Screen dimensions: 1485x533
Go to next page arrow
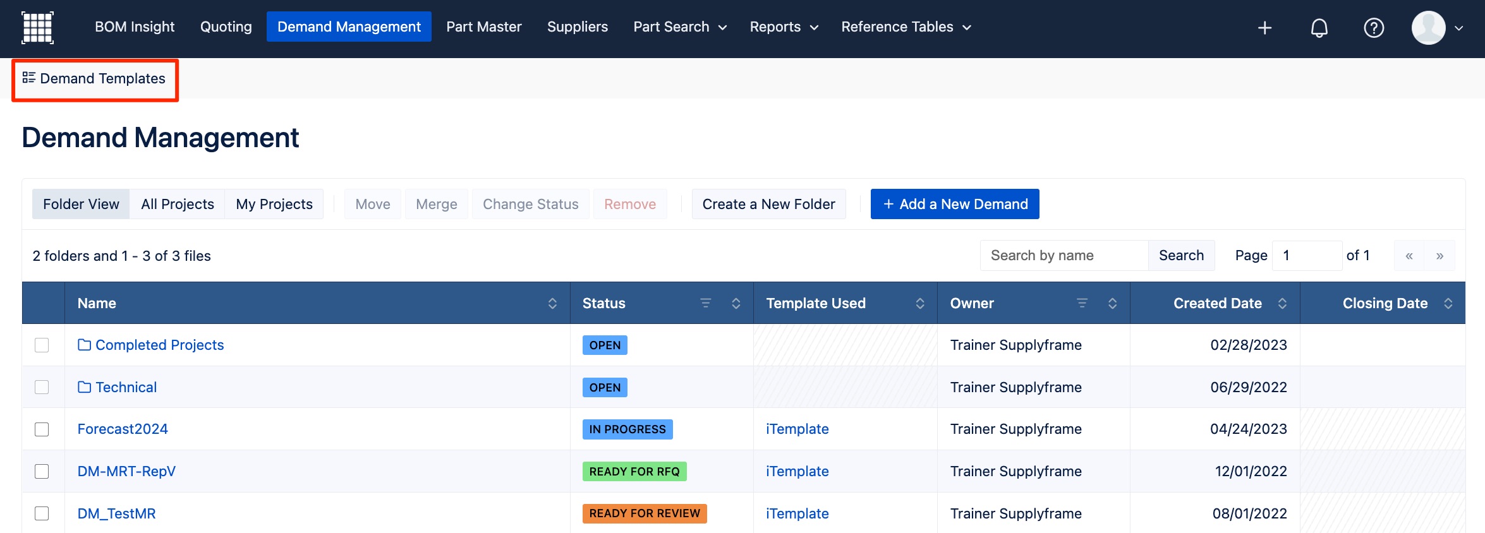point(1440,256)
